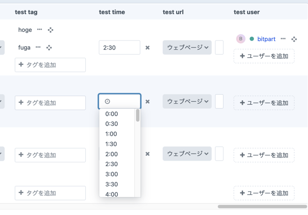Open the ウェブページ dropdown in the third row
Image resolution: width=308 pixels, height=215 pixels.
click(187, 153)
